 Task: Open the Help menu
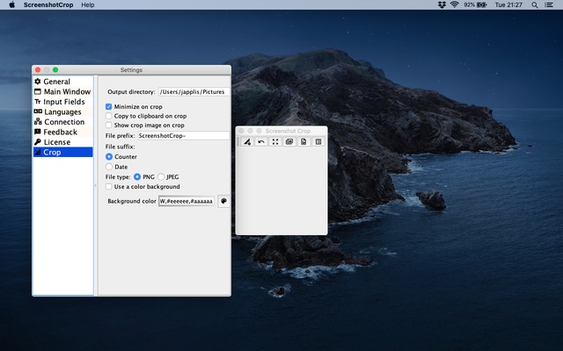(88, 4)
